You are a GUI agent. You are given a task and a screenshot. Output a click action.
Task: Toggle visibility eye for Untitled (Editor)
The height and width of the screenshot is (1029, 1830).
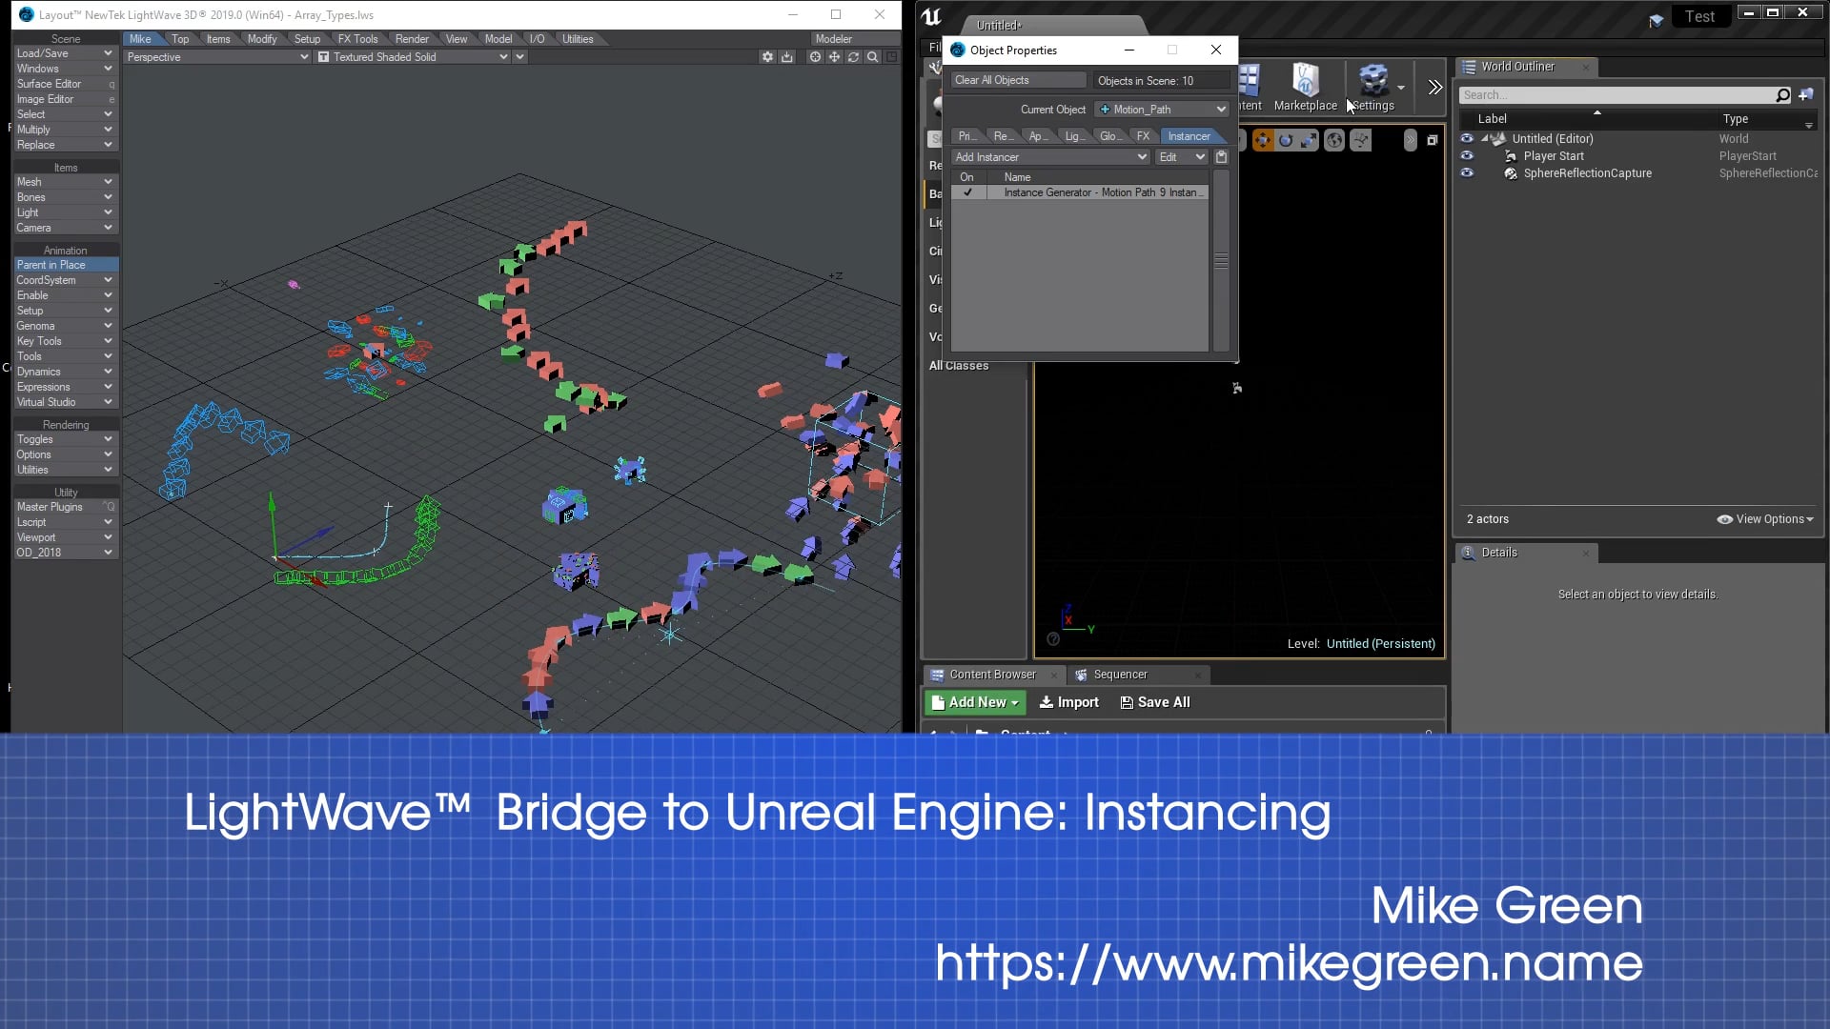[x=1467, y=139]
